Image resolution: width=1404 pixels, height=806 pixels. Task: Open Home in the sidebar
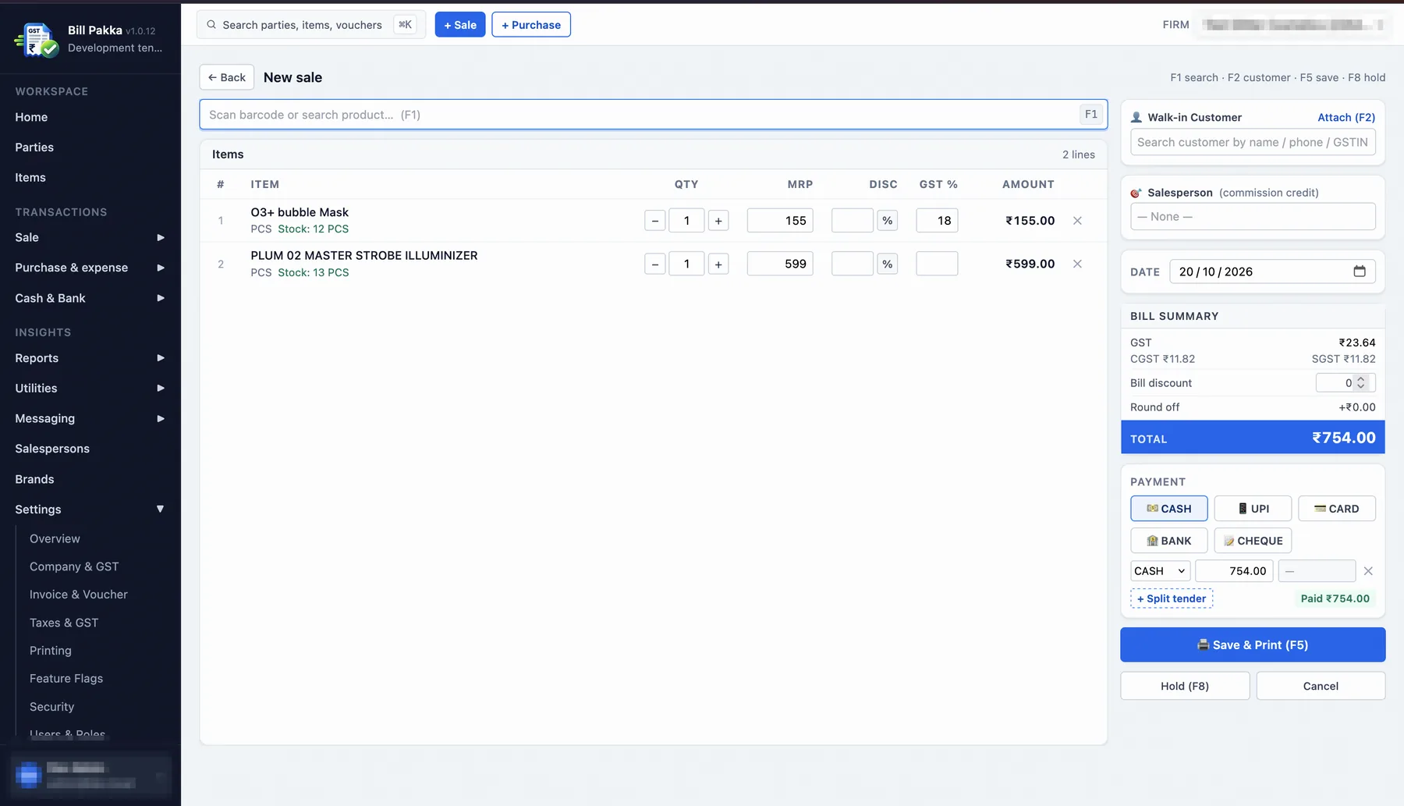31,117
